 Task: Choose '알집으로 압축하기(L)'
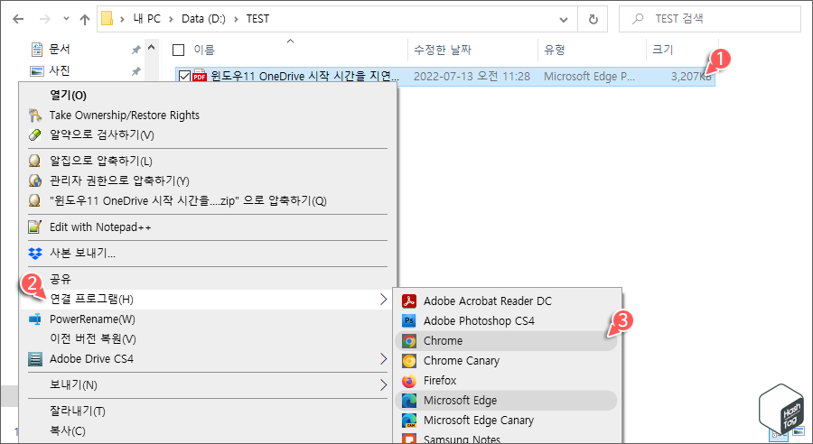pos(208,162)
